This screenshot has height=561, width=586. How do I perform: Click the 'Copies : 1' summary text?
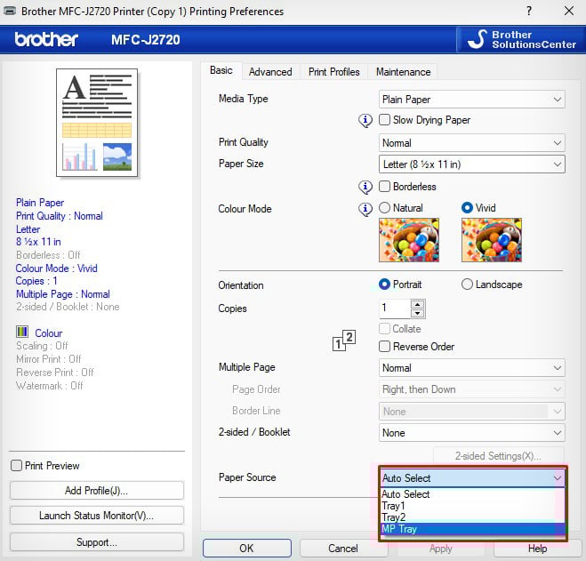(x=36, y=281)
